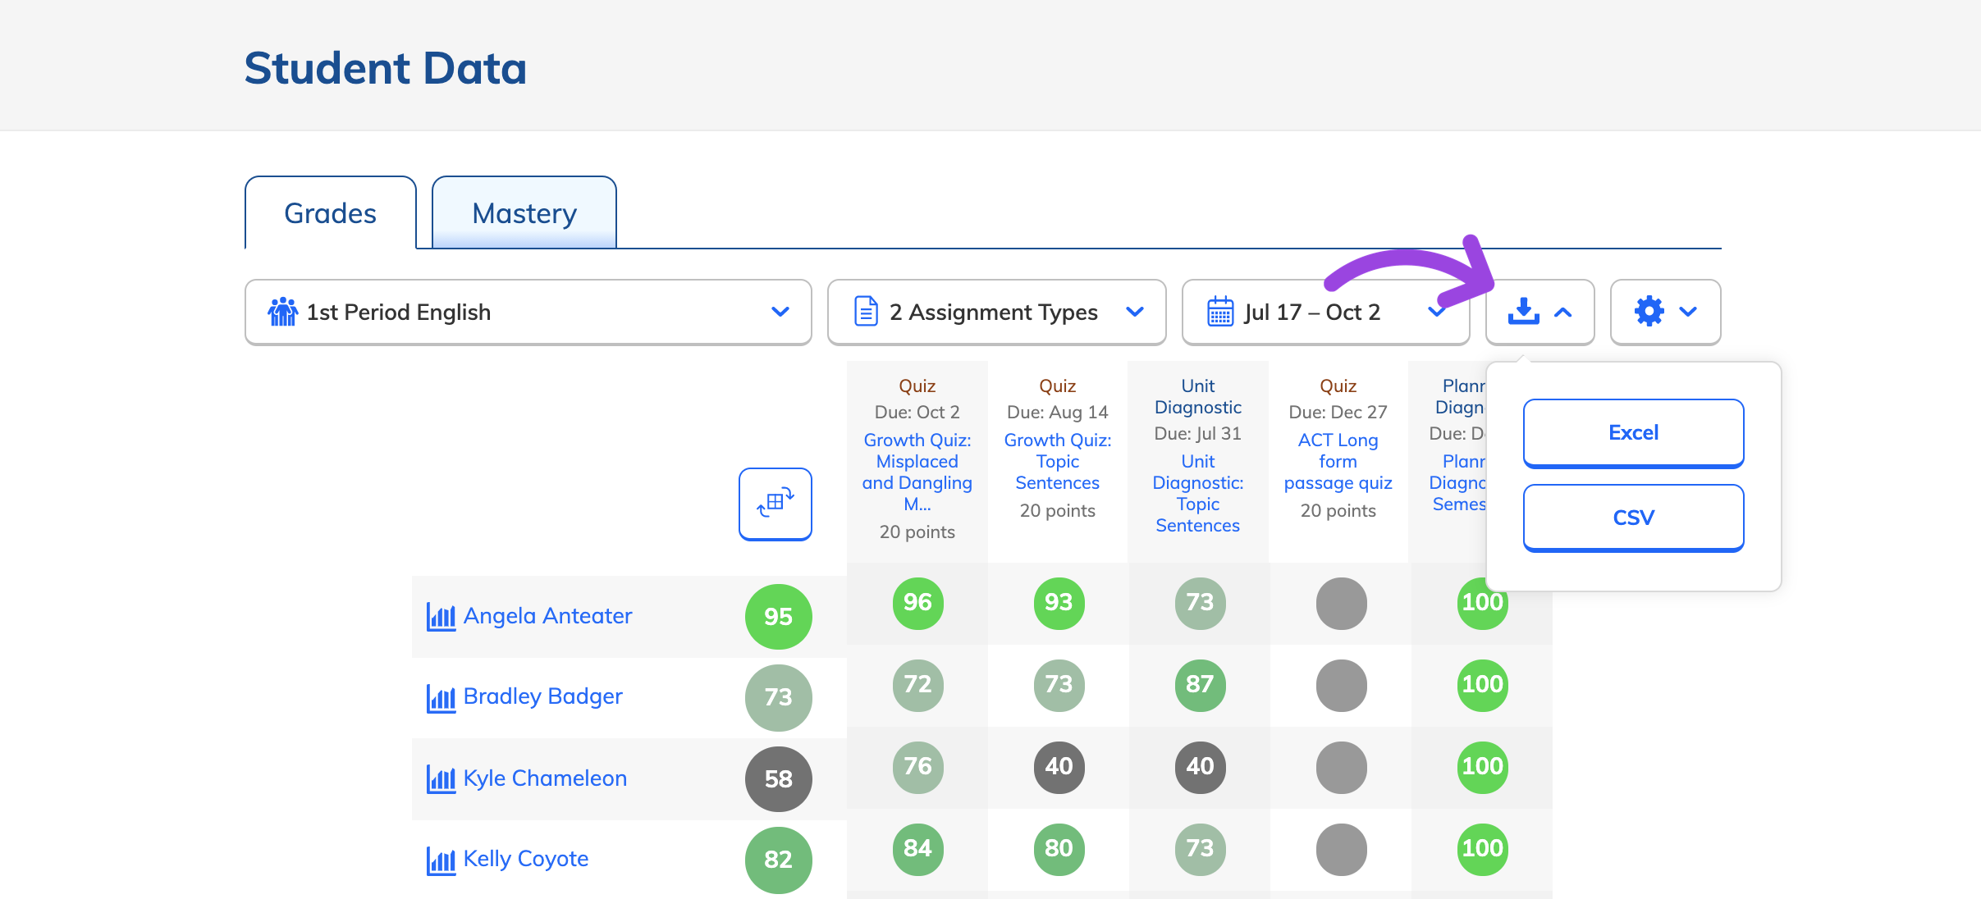Expand the 2 Assignment Types dropdown

[x=997, y=312]
